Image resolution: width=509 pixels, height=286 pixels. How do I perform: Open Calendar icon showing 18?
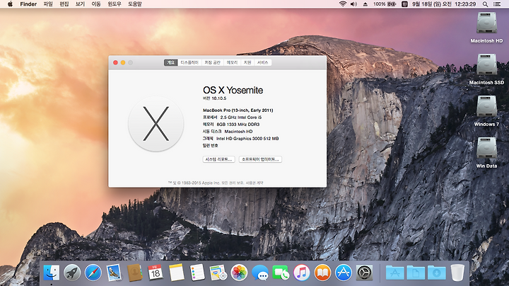[156, 273]
